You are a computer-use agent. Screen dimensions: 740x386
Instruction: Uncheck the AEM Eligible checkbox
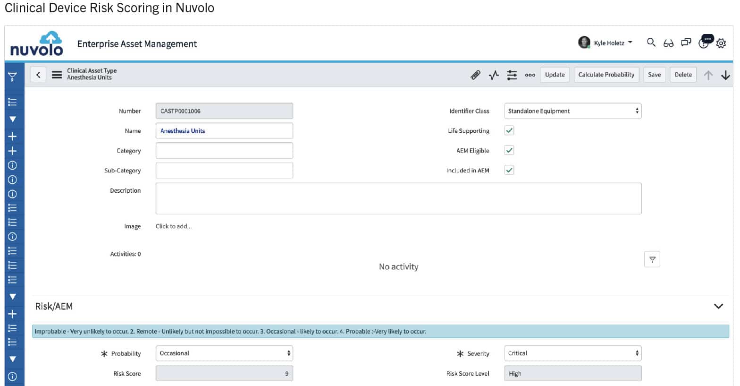[509, 151]
